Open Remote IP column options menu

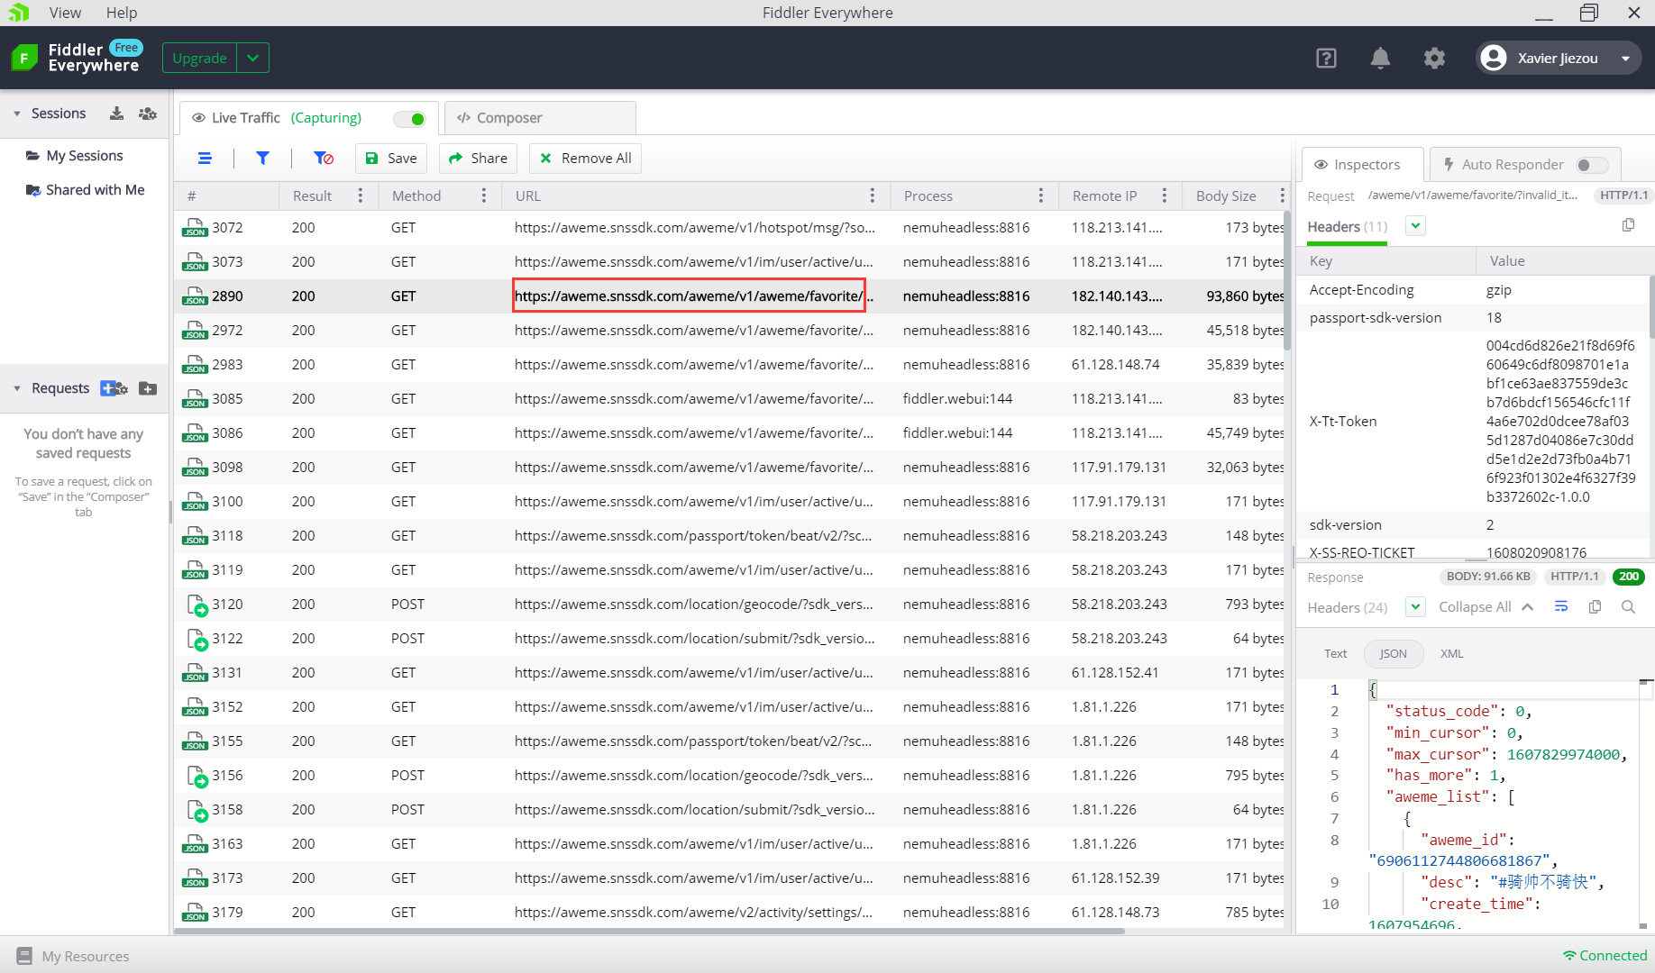click(1164, 196)
